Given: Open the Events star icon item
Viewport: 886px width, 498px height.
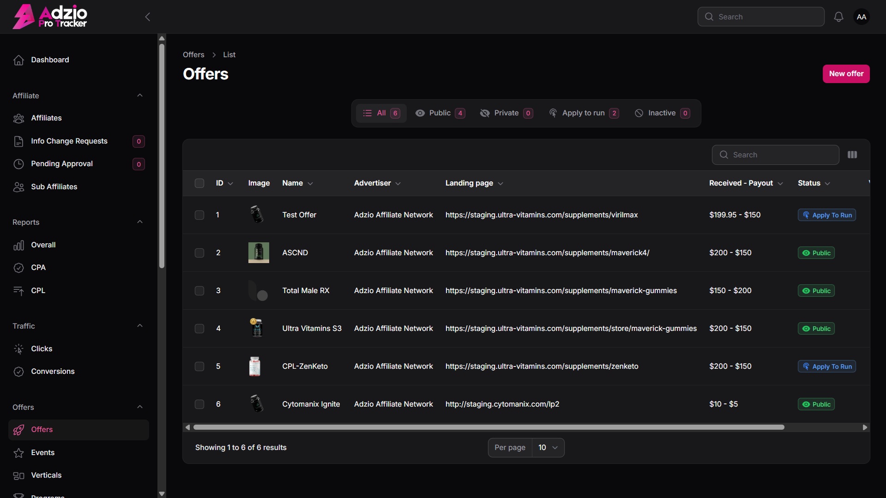Looking at the screenshot, I should click(19, 453).
